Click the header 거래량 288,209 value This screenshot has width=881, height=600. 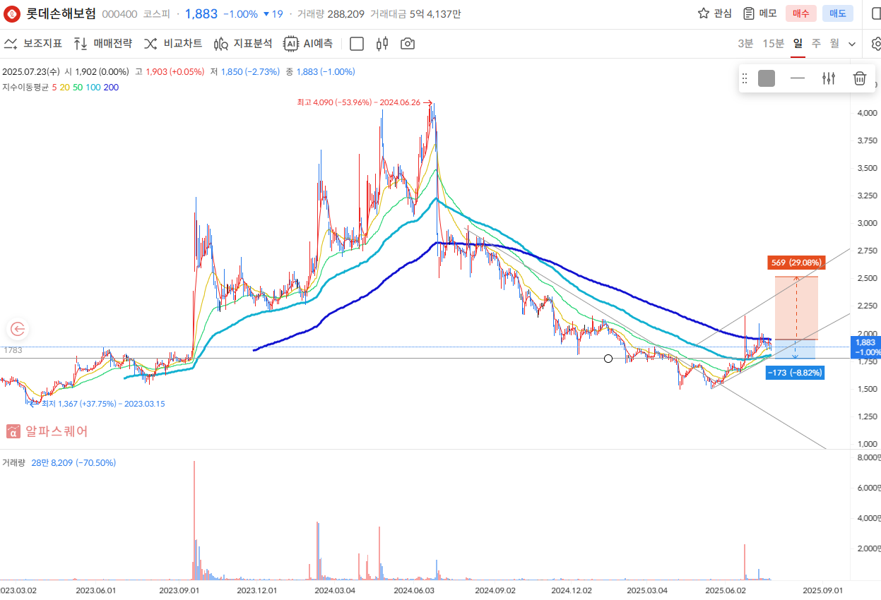point(331,14)
